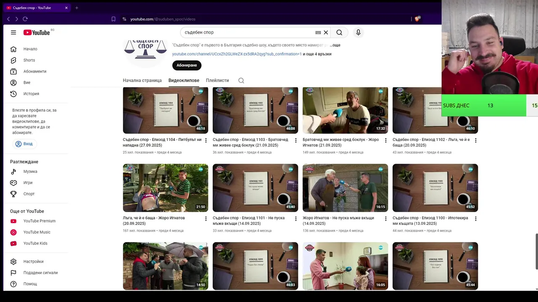The image size is (538, 302).
Task: Open the 17:32 Братовчед ми живее сред боклук thumbnail
Action: pyautogui.click(x=345, y=110)
